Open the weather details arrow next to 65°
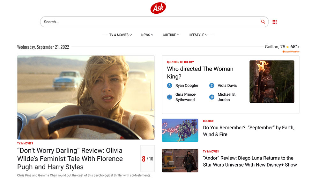Image resolution: width=319 pixels, height=184 pixels. click(299, 47)
